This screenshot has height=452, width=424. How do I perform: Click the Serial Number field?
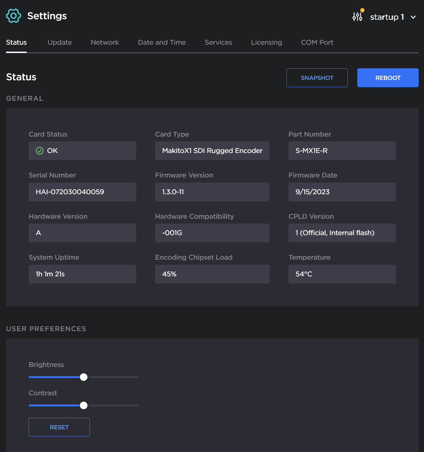click(x=82, y=192)
